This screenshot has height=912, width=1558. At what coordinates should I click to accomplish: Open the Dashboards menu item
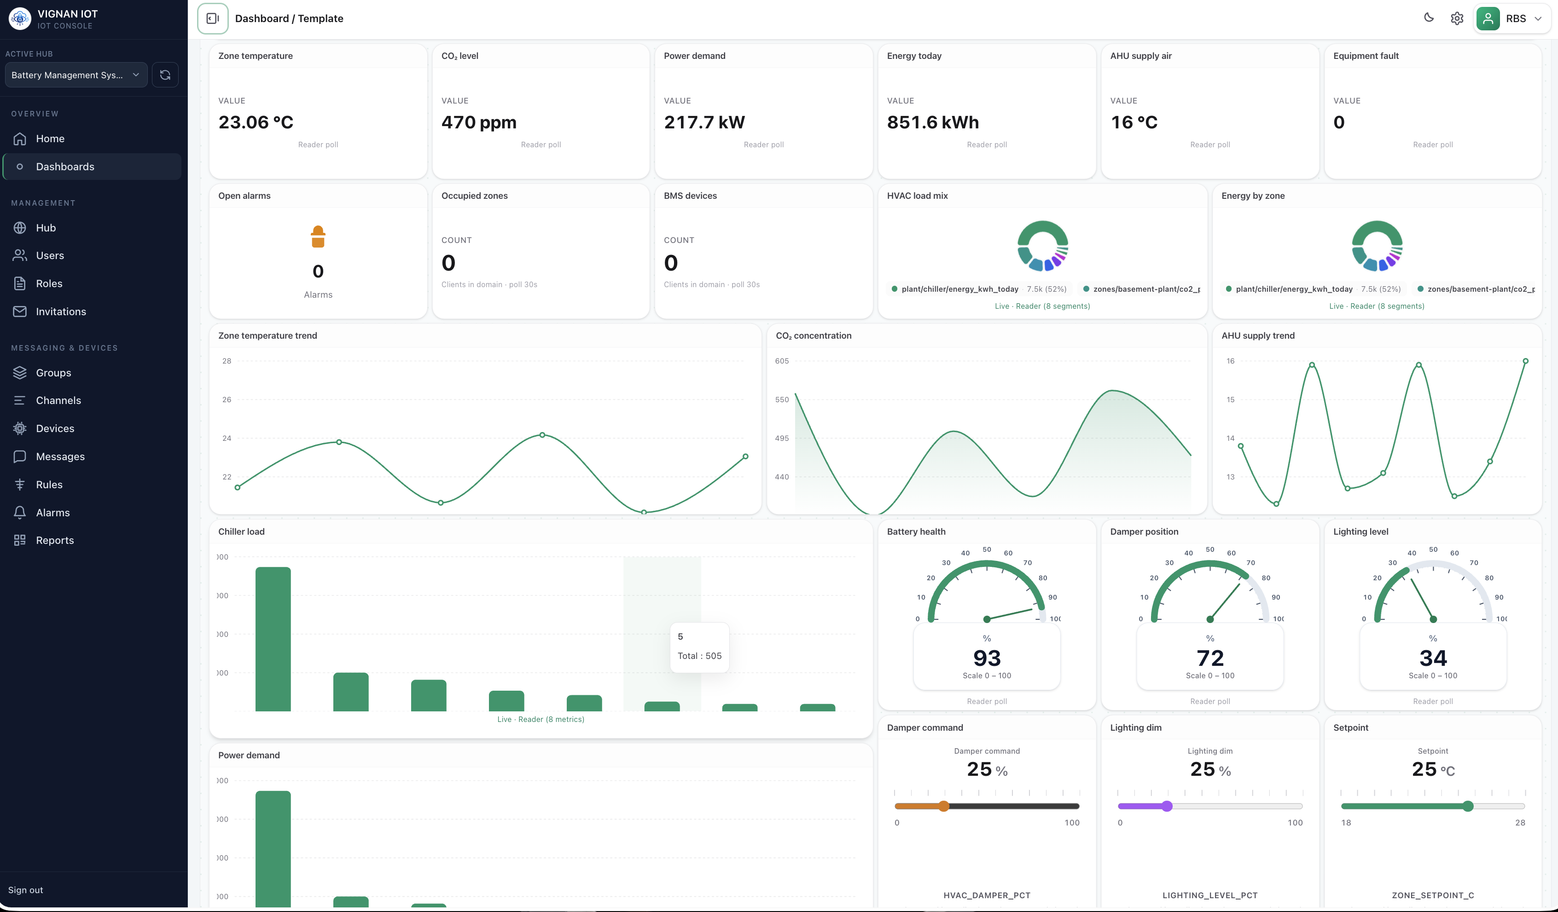92,167
